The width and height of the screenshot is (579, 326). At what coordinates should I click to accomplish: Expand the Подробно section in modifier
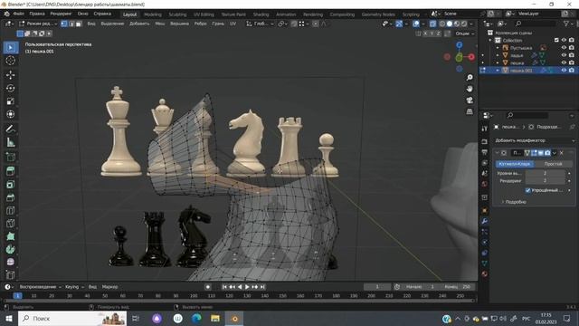(x=514, y=202)
